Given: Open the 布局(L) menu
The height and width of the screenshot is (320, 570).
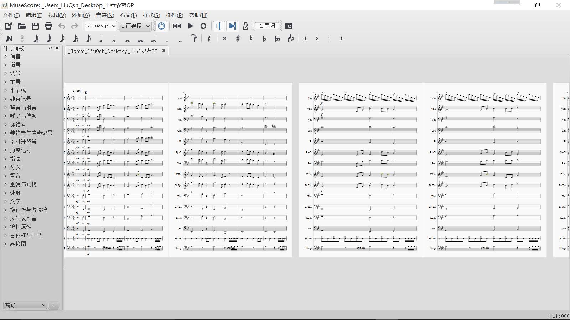Looking at the screenshot, I should [x=128, y=15].
